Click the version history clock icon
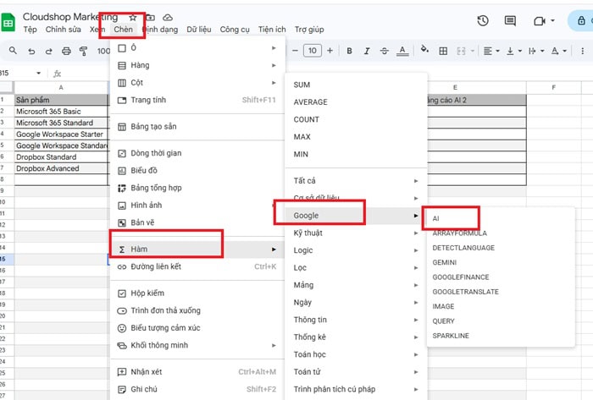The image size is (593, 400). coord(483,20)
